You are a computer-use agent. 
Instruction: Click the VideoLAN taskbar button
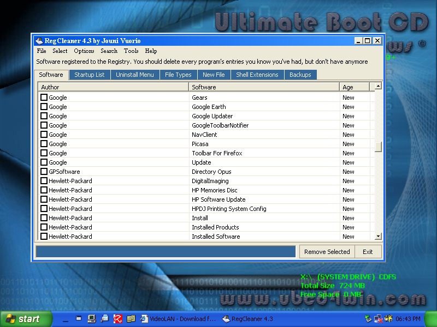[174, 319]
